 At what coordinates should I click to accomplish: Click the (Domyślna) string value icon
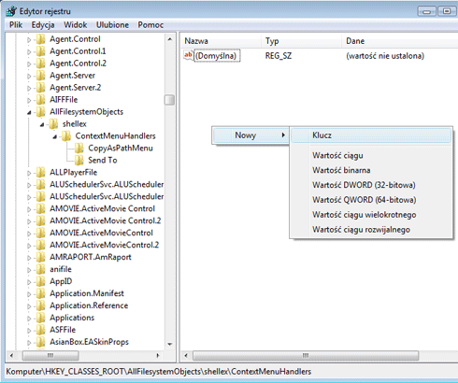click(x=188, y=56)
